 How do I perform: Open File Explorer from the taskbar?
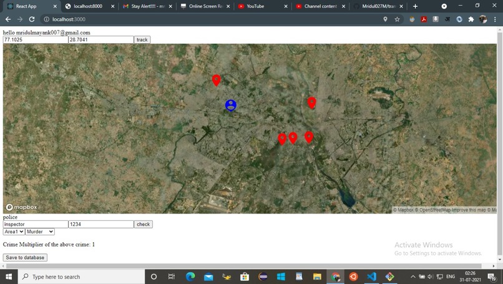(x=317, y=277)
